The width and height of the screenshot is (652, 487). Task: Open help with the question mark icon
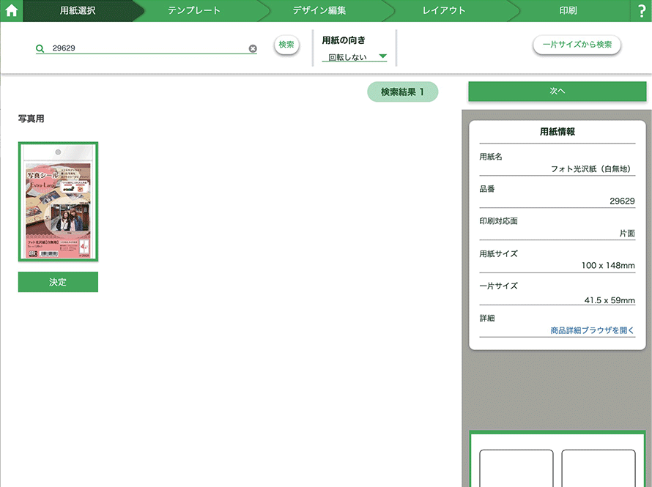(x=641, y=11)
